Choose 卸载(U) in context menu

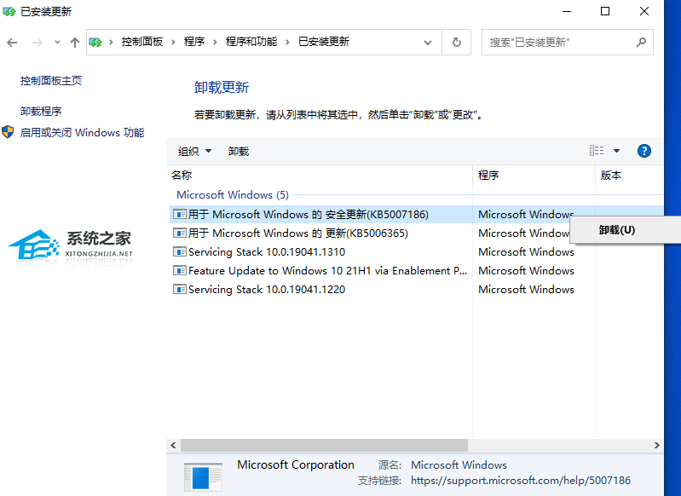(x=617, y=230)
